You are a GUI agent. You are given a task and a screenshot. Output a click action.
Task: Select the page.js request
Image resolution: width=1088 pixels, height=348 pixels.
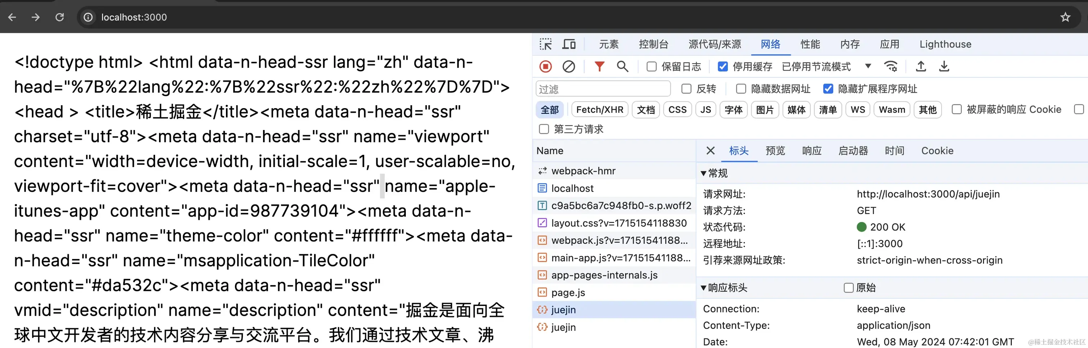614,292
